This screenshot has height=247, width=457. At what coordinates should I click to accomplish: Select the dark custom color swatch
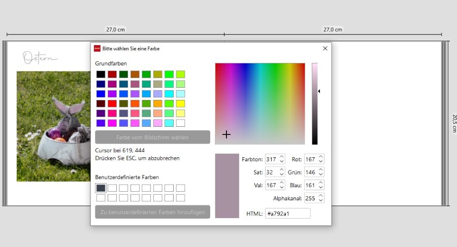coord(101,188)
